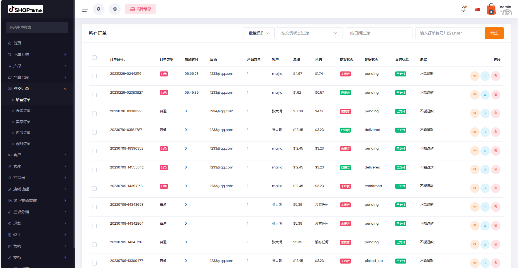
Task: Click the shopping bag icon next to admin
Action: [x=491, y=9]
